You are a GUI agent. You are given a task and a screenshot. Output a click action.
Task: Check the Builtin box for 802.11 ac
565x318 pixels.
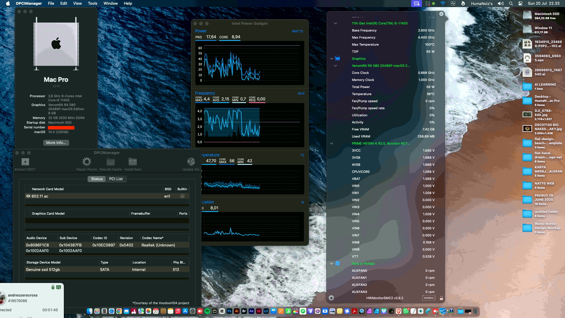pos(182,196)
